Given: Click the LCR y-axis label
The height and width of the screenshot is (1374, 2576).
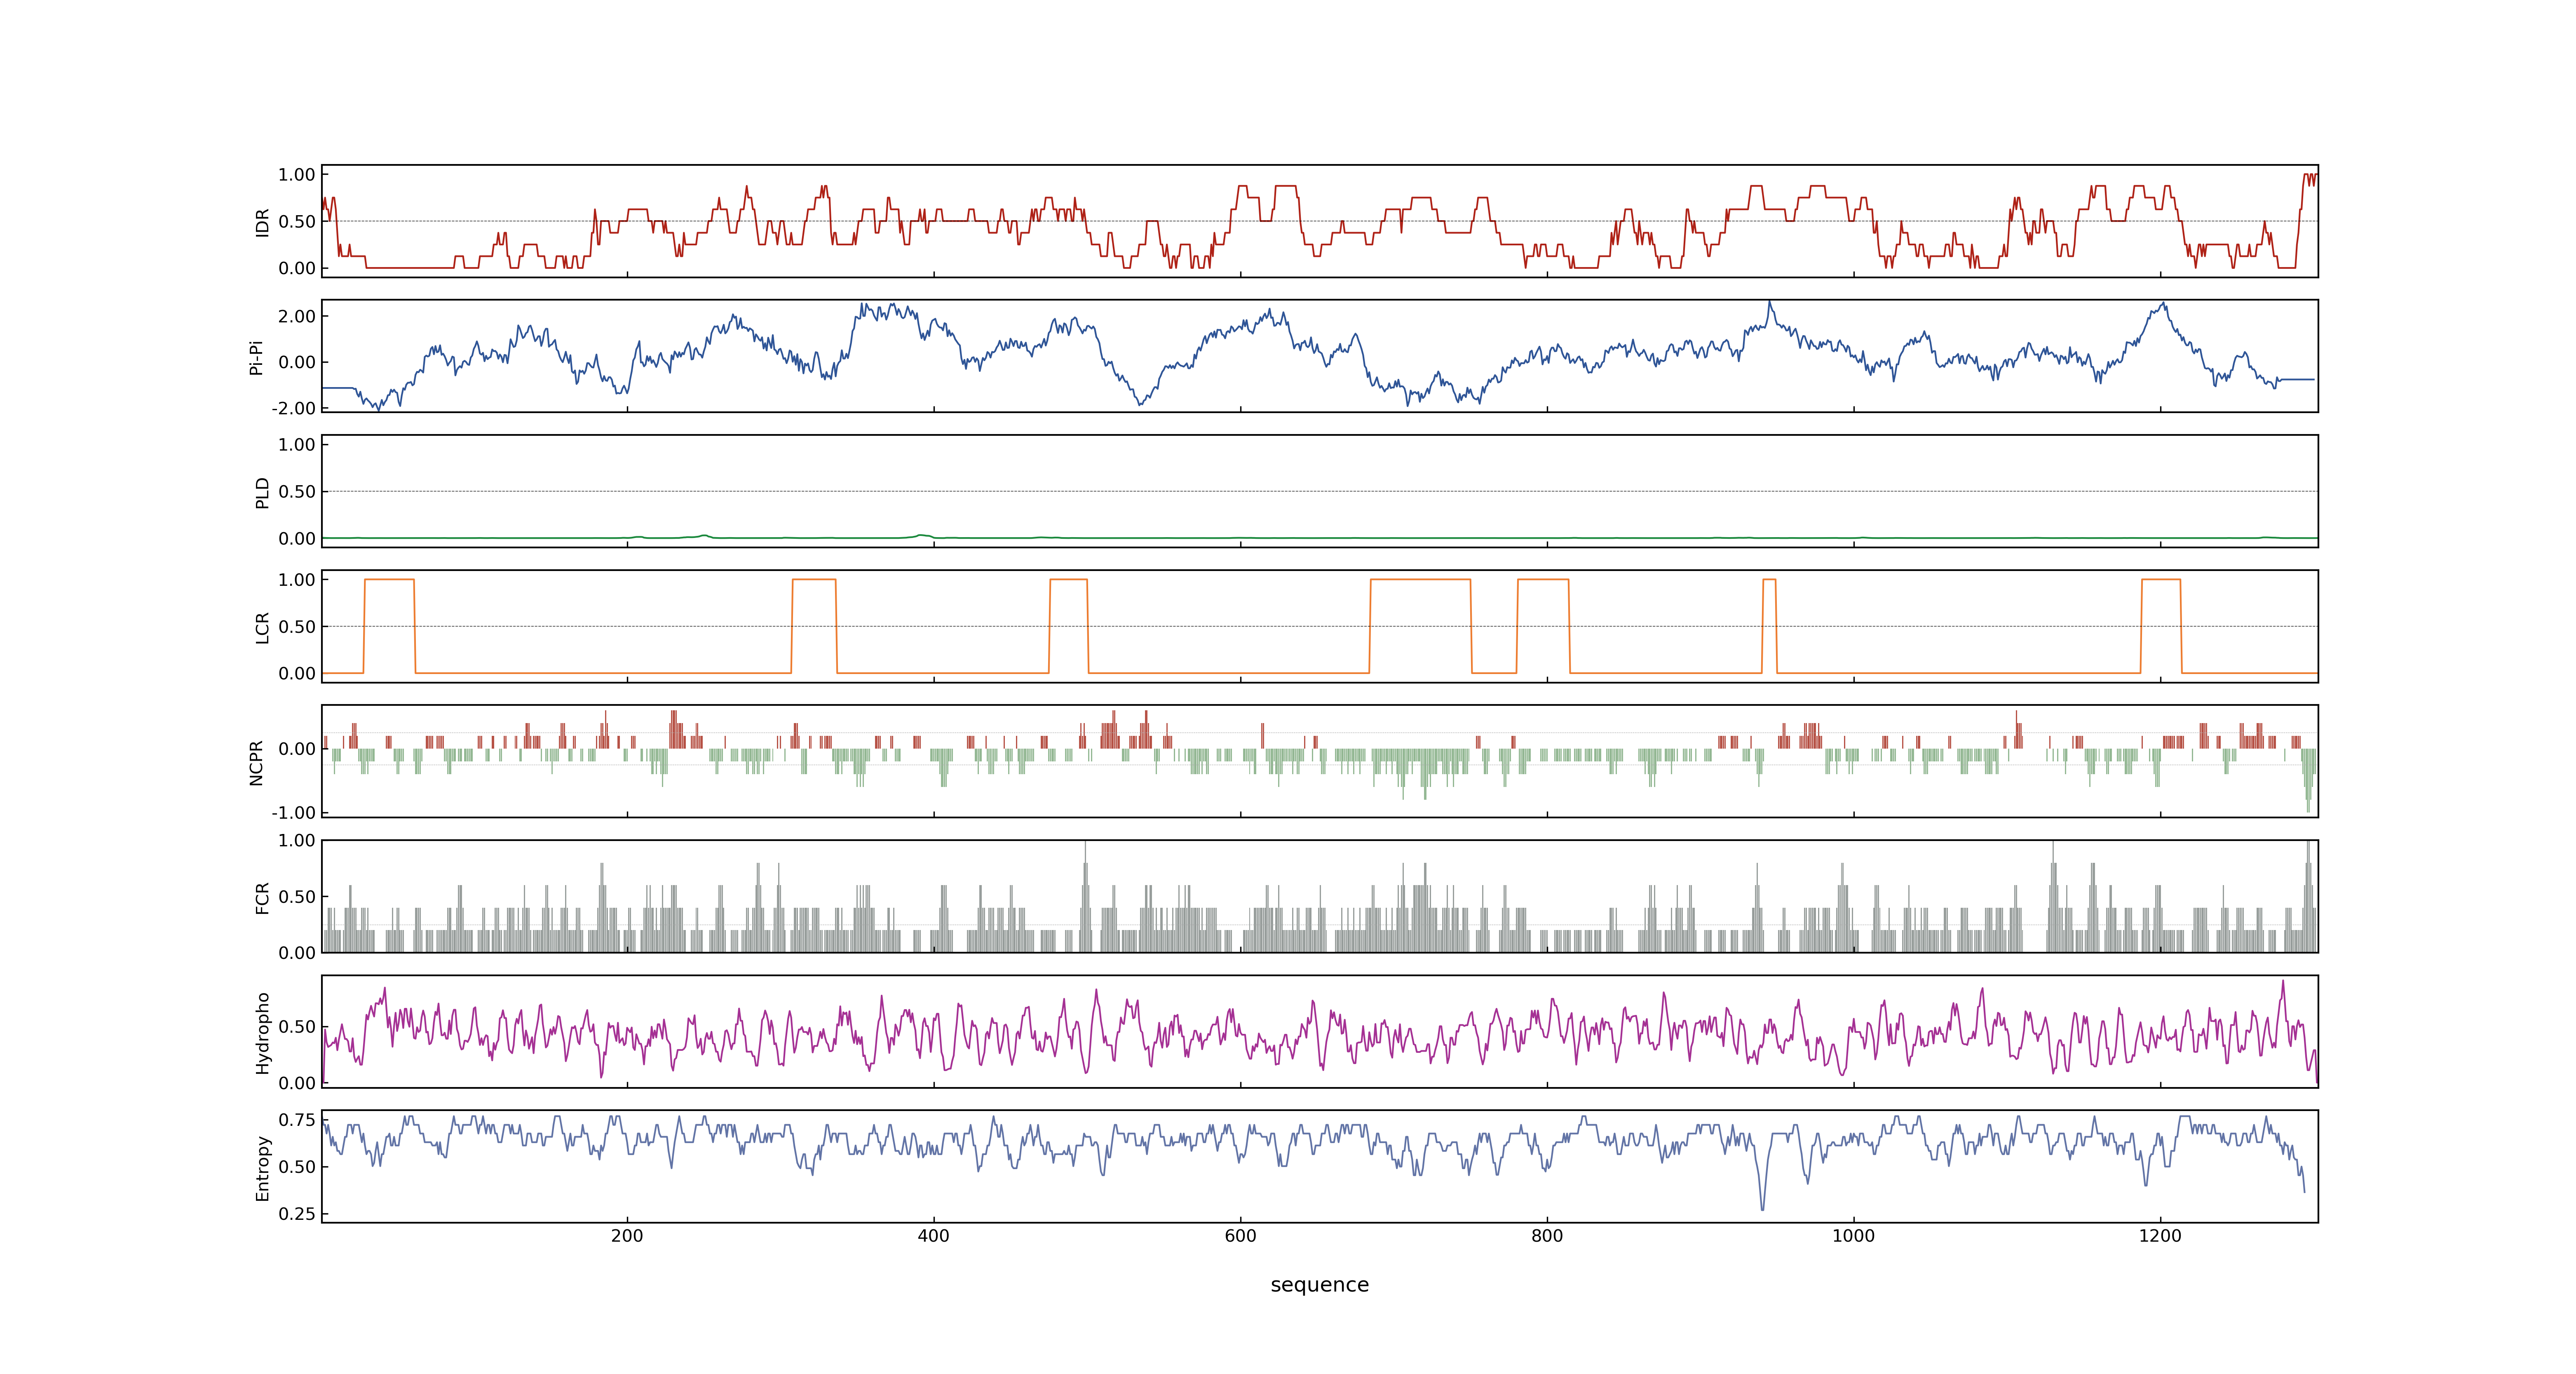Looking at the screenshot, I should point(262,627).
